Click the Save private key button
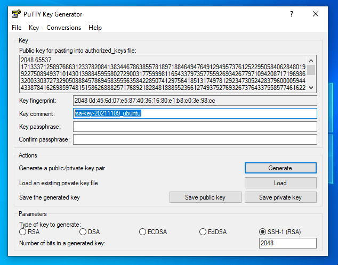This screenshot has width=338, height=265. [x=280, y=197]
